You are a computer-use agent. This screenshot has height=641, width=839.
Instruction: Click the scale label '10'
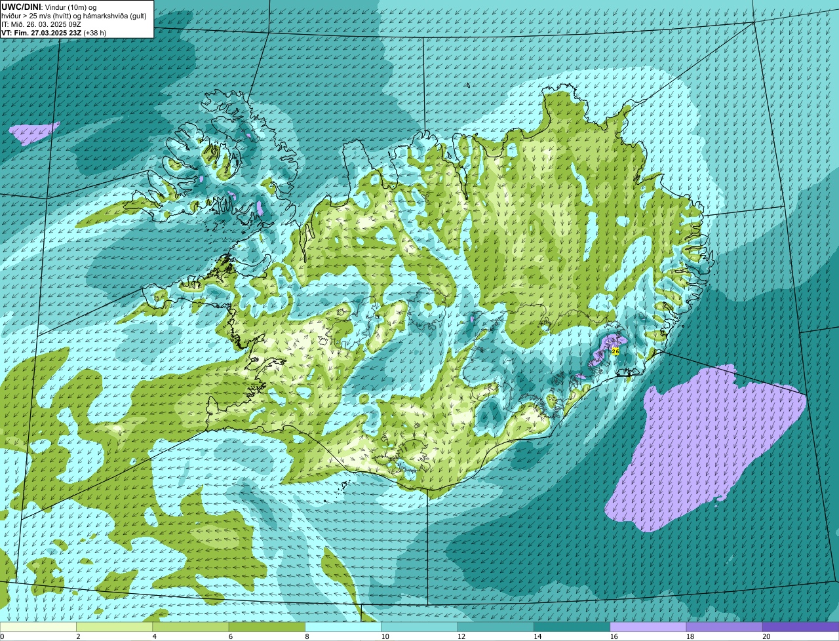[385, 636]
